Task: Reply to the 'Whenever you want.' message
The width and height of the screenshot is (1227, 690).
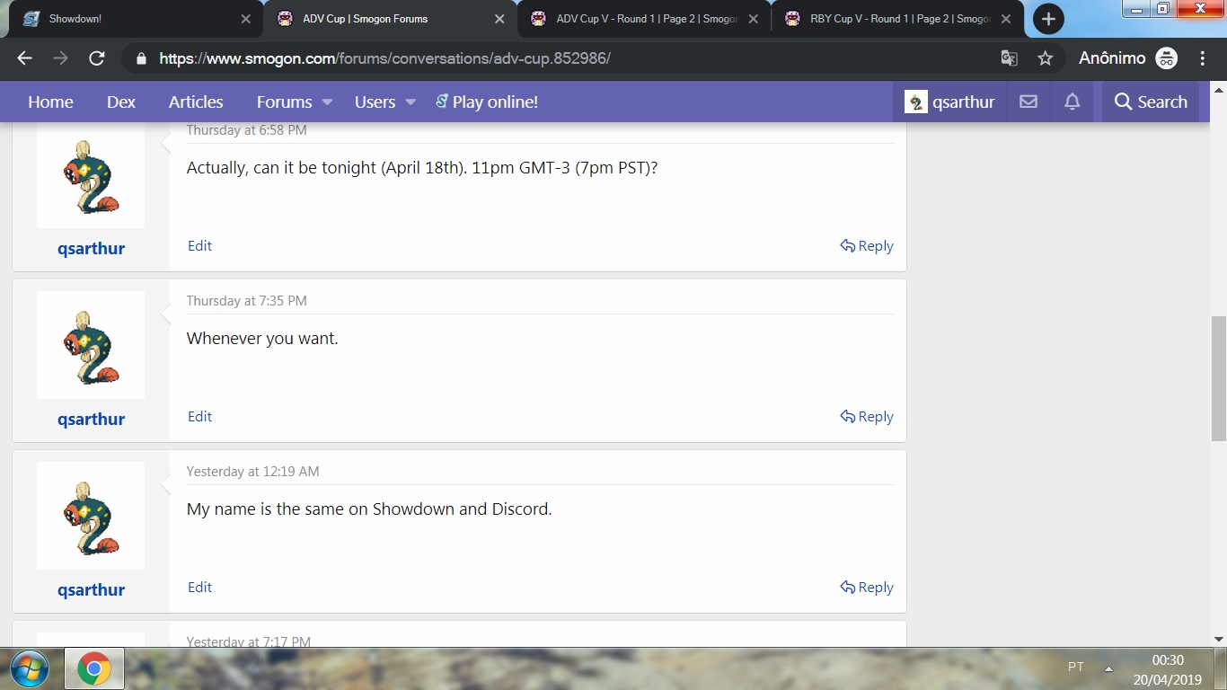Action: coord(867,416)
